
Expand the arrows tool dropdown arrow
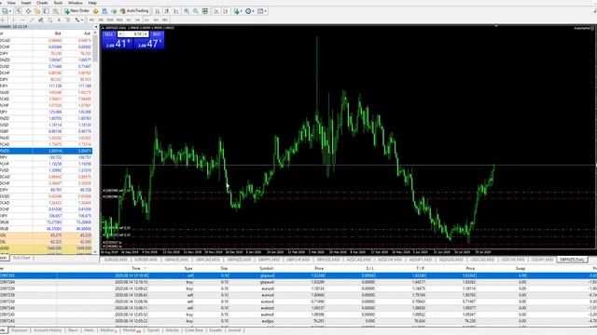coord(82,20)
